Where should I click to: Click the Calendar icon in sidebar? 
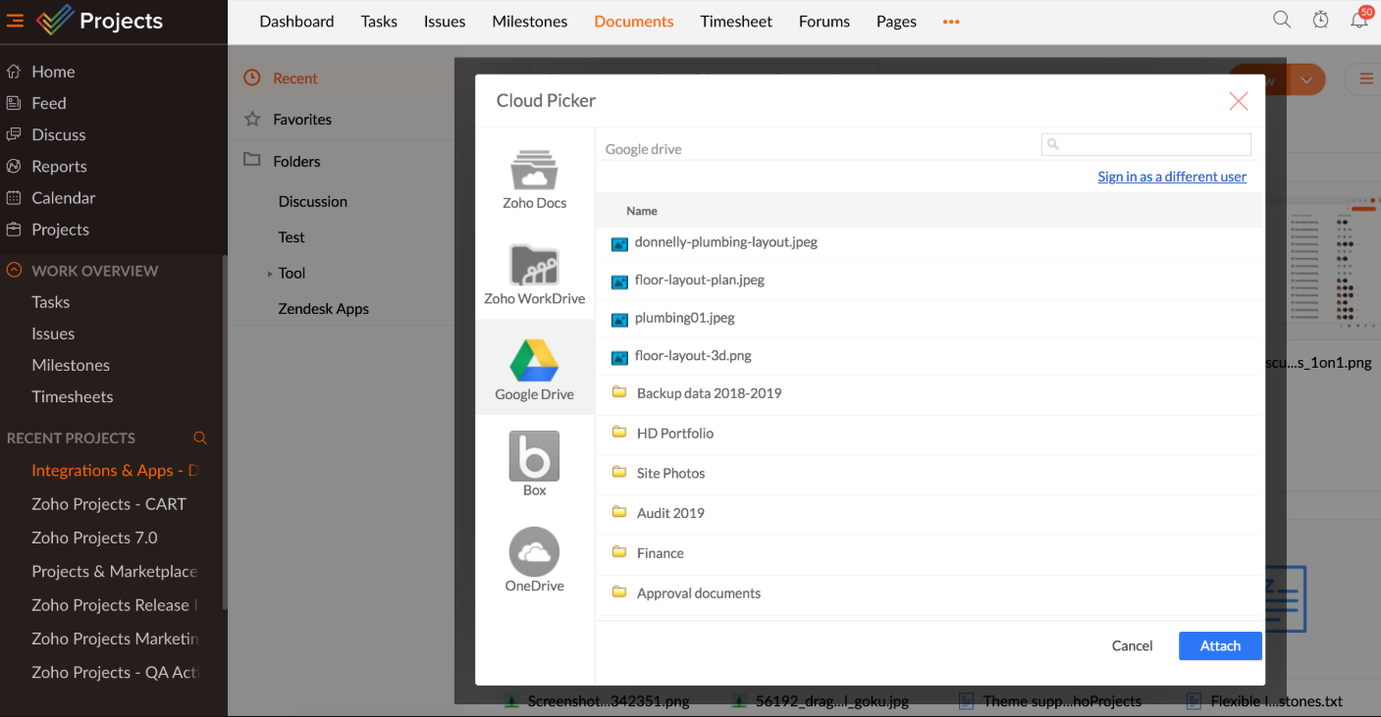coord(14,197)
